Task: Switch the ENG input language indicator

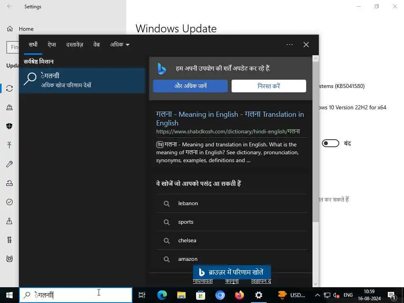Action: [x=348, y=295]
